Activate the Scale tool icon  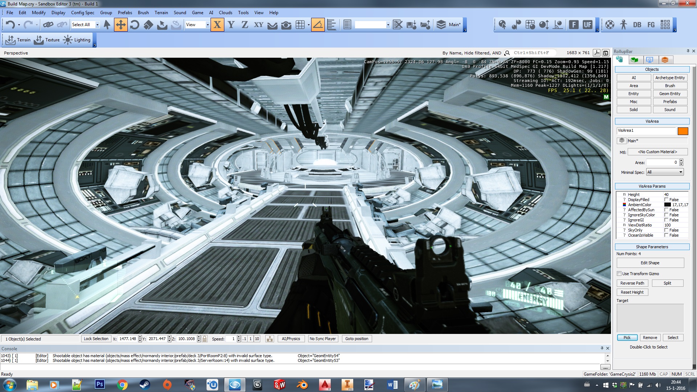[148, 25]
